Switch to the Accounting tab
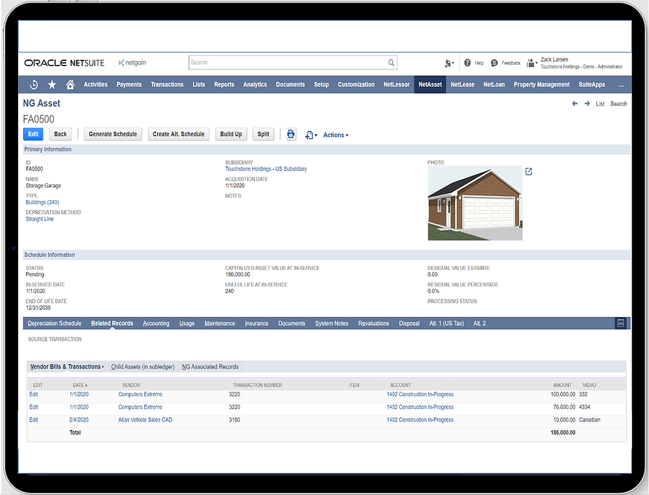 pos(156,324)
